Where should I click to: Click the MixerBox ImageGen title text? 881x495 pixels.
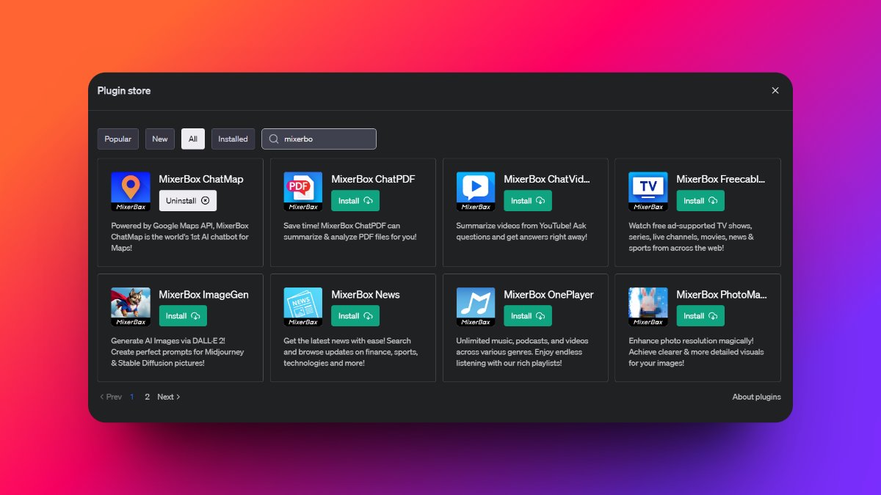[x=204, y=295]
